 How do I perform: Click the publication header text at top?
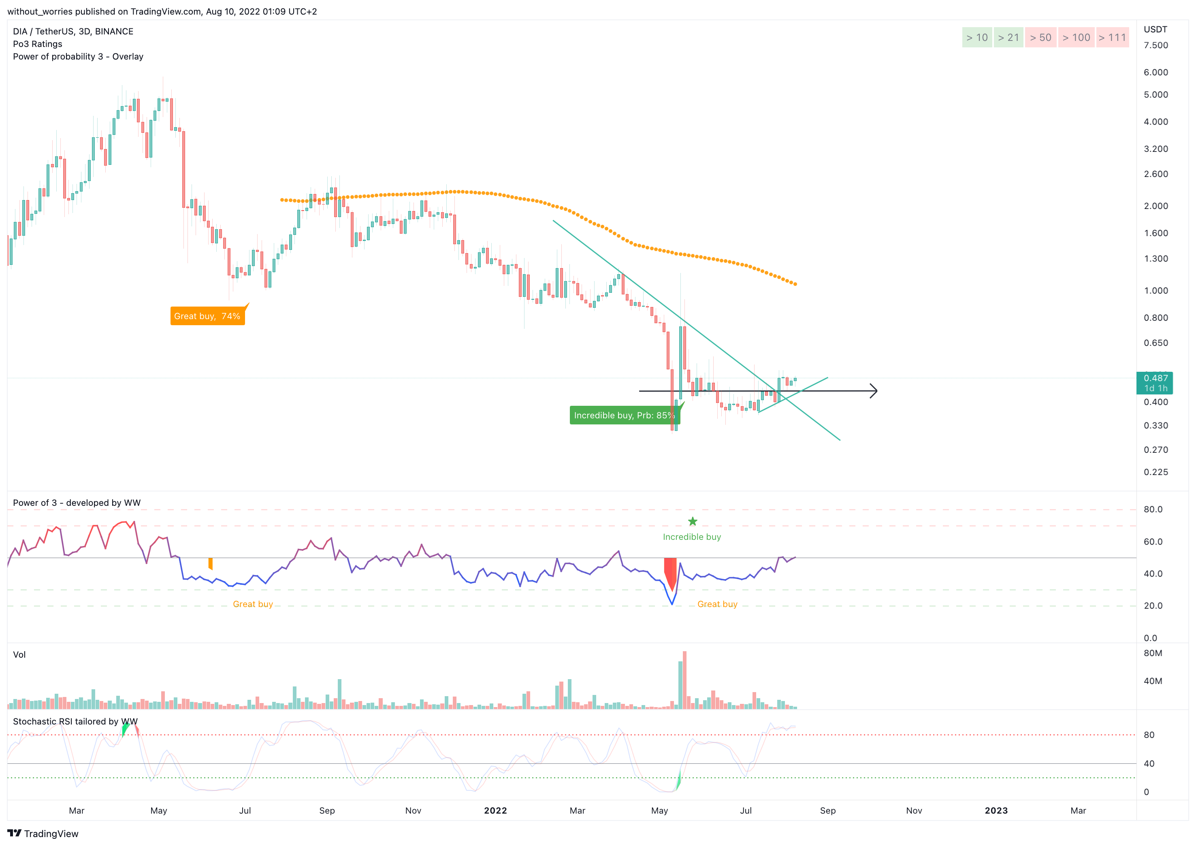pos(162,11)
